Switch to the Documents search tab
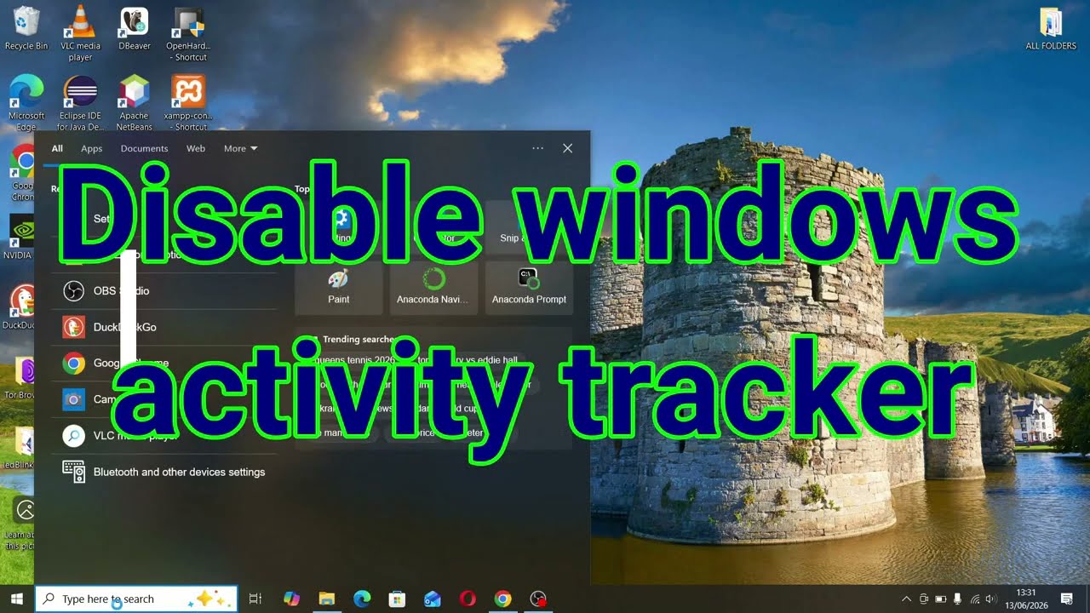Viewport: 1090px width, 613px height. tap(144, 148)
